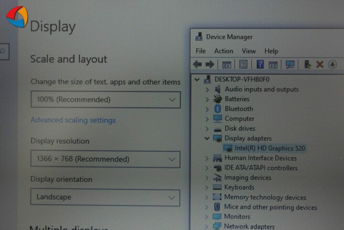Click the Display orientation label
Image resolution: width=344 pixels, height=230 pixels.
pos(61,179)
